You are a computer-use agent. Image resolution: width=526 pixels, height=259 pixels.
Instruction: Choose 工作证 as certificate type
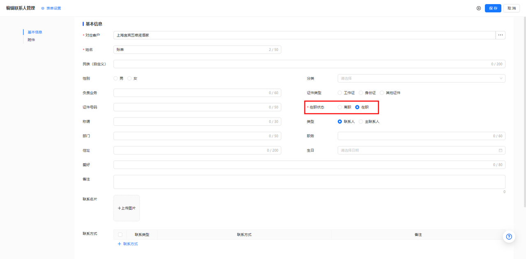340,93
